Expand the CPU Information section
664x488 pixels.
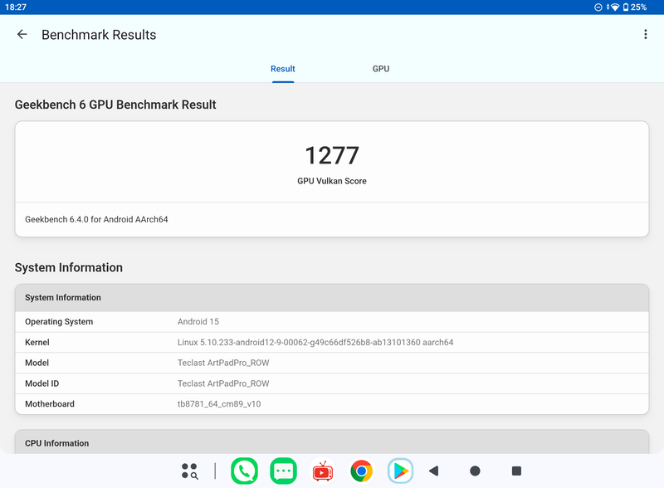click(x=332, y=443)
